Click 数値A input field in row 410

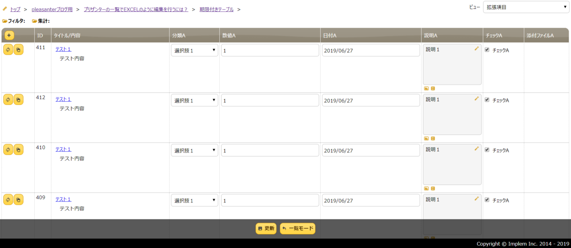[270, 150]
